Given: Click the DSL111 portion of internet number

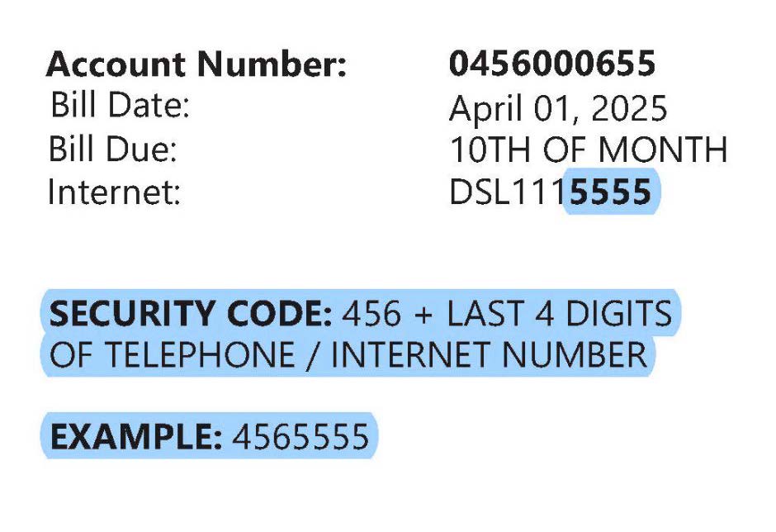Looking at the screenshot, I should (509, 192).
